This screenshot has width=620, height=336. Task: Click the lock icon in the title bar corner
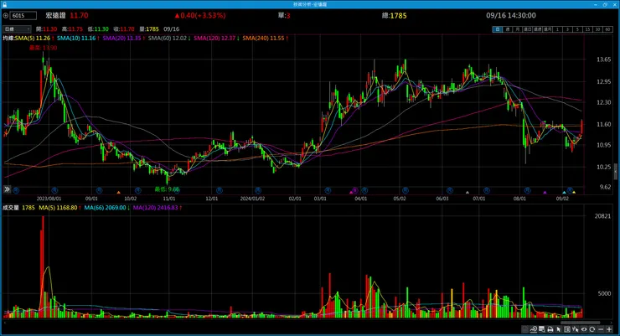click(4, 4)
